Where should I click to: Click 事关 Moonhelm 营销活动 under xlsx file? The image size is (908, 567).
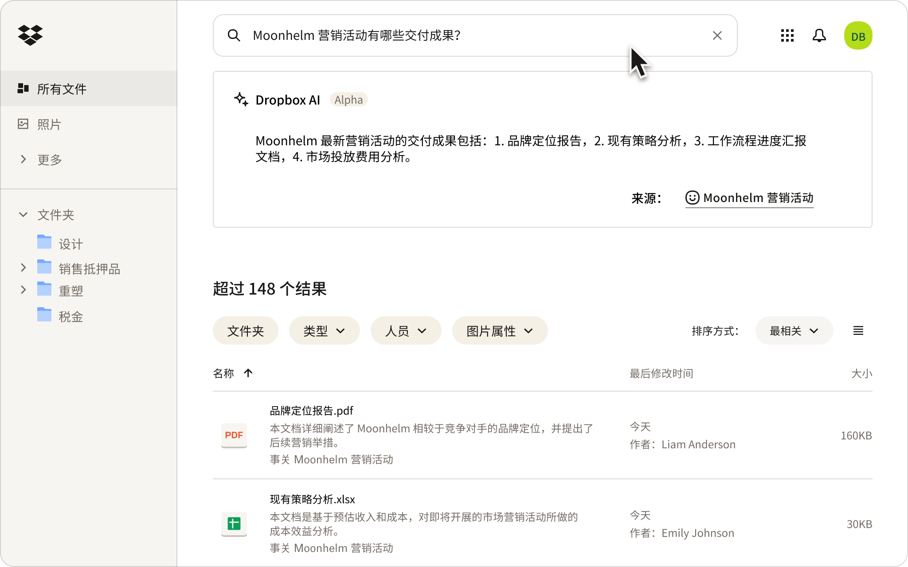(331, 548)
